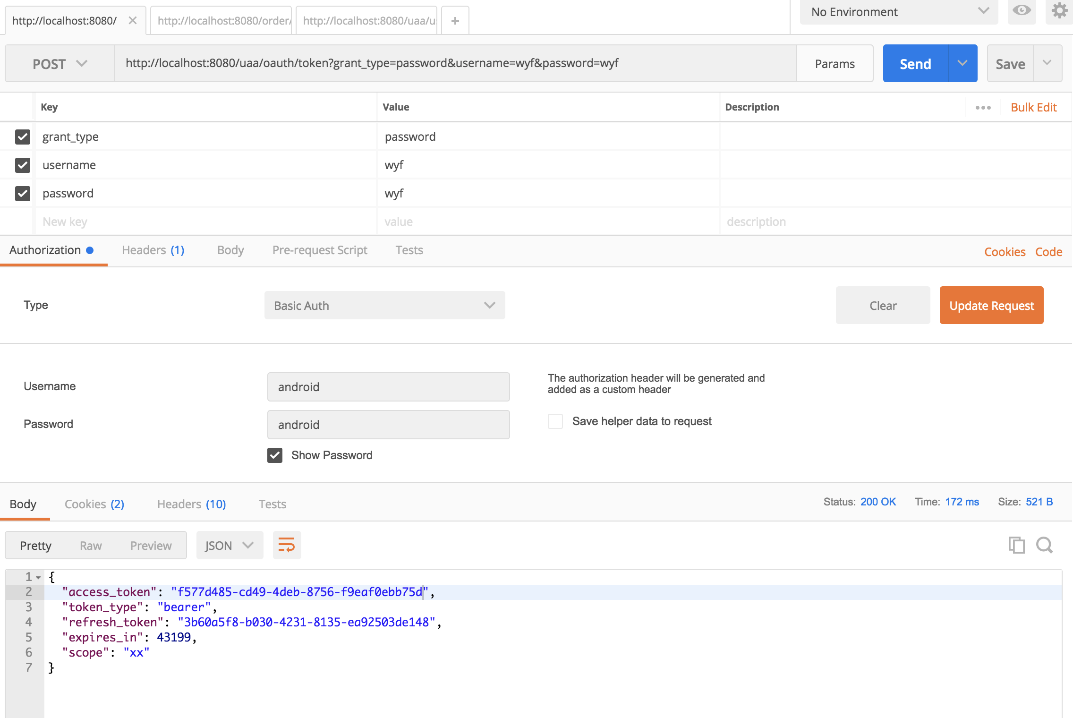
Task: Expand the Basic Auth type dropdown
Action: coord(384,306)
